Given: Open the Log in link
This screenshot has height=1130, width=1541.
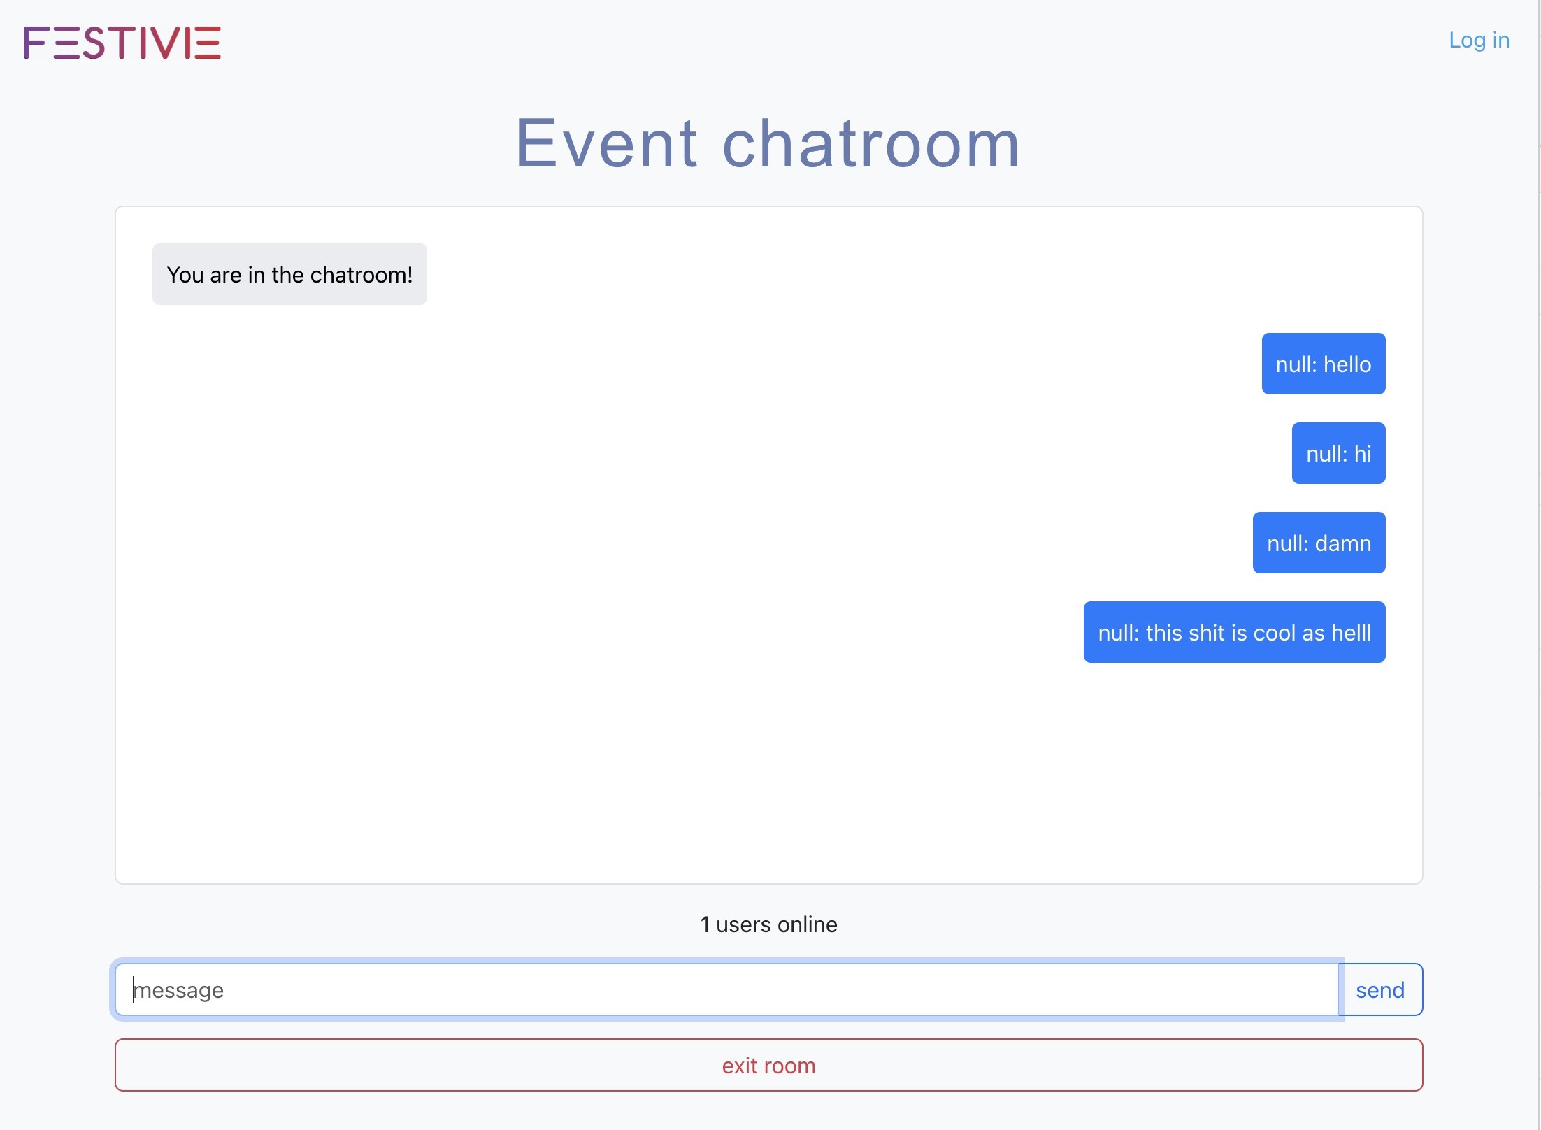Looking at the screenshot, I should click(x=1479, y=41).
